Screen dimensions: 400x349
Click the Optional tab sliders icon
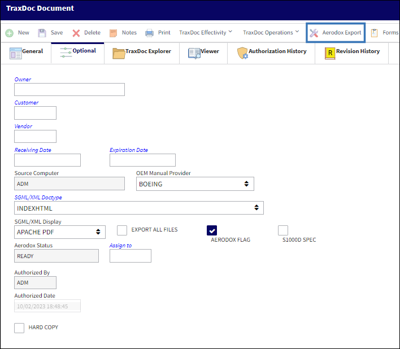[x=66, y=53]
